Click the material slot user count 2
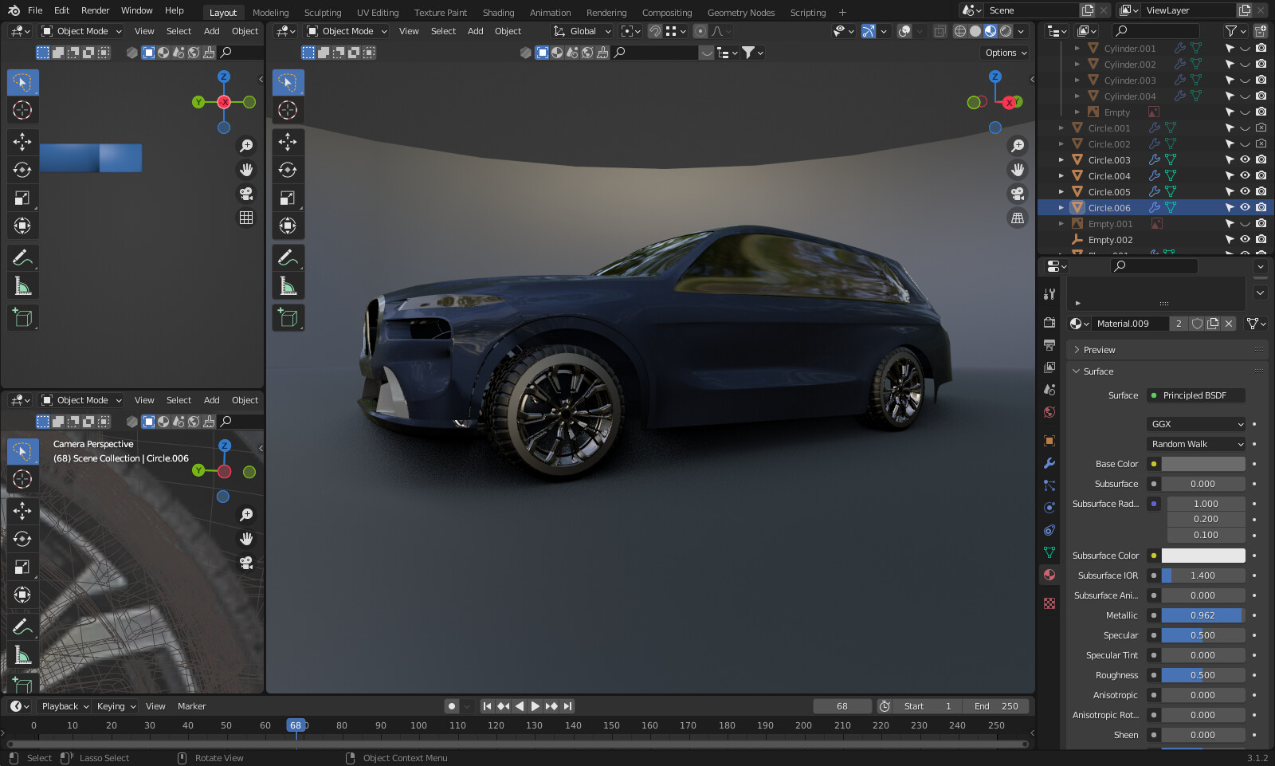Viewport: 1275px width, 766px height. coord(1179,324)
